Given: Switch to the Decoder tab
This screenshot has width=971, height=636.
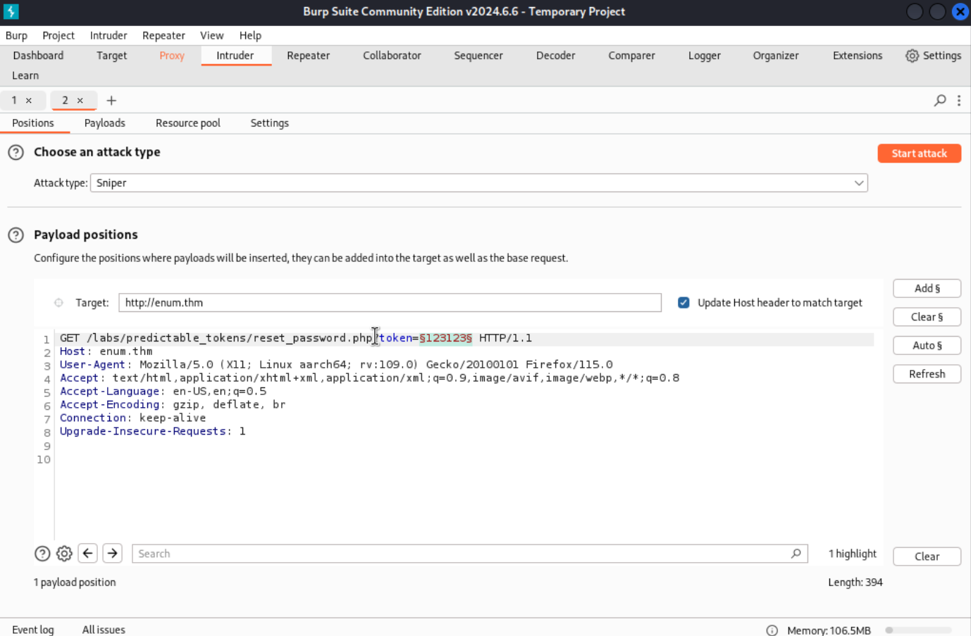Looking at the screenshot, I should [x=555, y=56].
